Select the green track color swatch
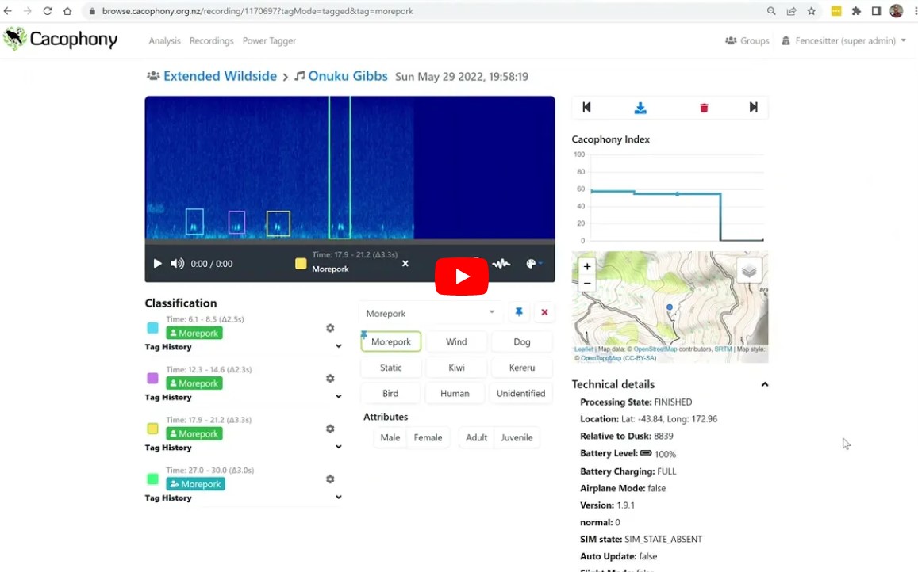918x572 pixels. click(x=153, y=479)
